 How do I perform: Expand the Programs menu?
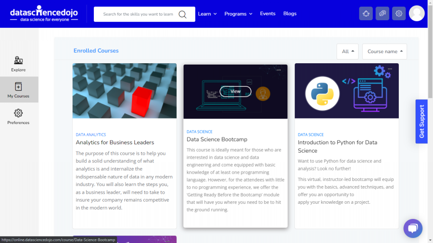pyautogui.click(x=238, y=14)
